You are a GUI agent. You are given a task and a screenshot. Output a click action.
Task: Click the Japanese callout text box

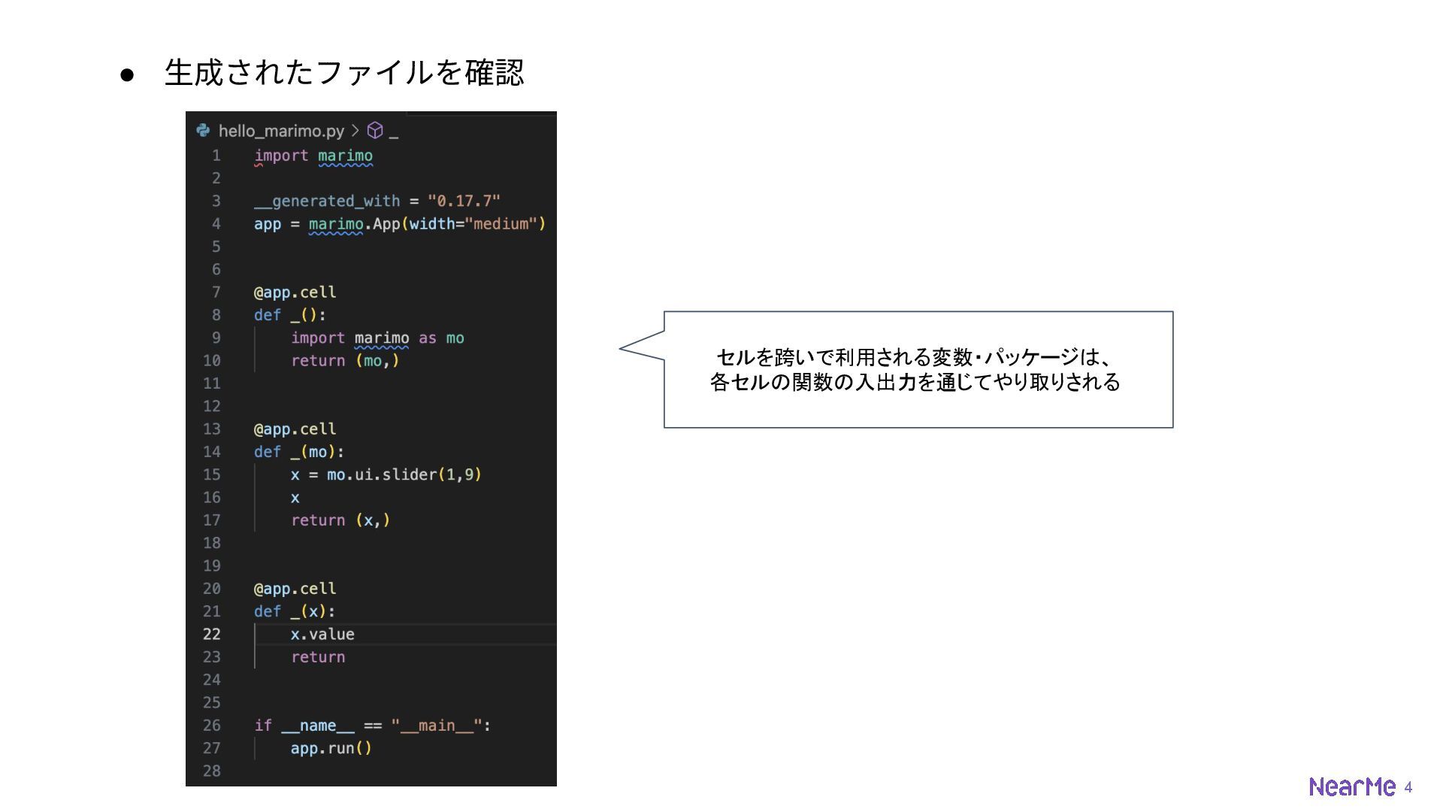tap(917, 369)
